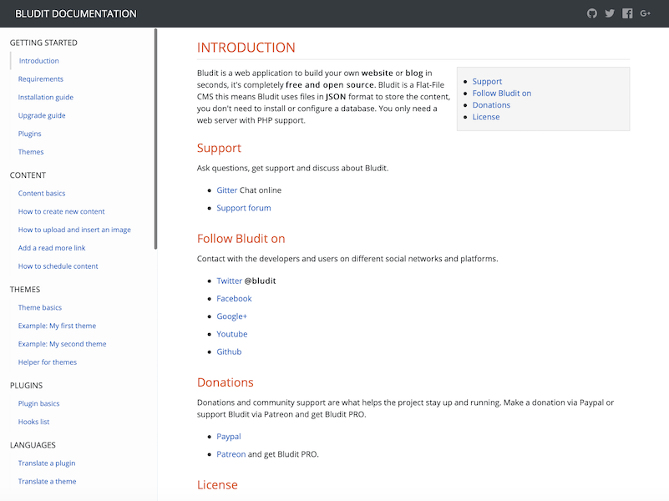Open Example: My second theme

(x=63, y=344)
